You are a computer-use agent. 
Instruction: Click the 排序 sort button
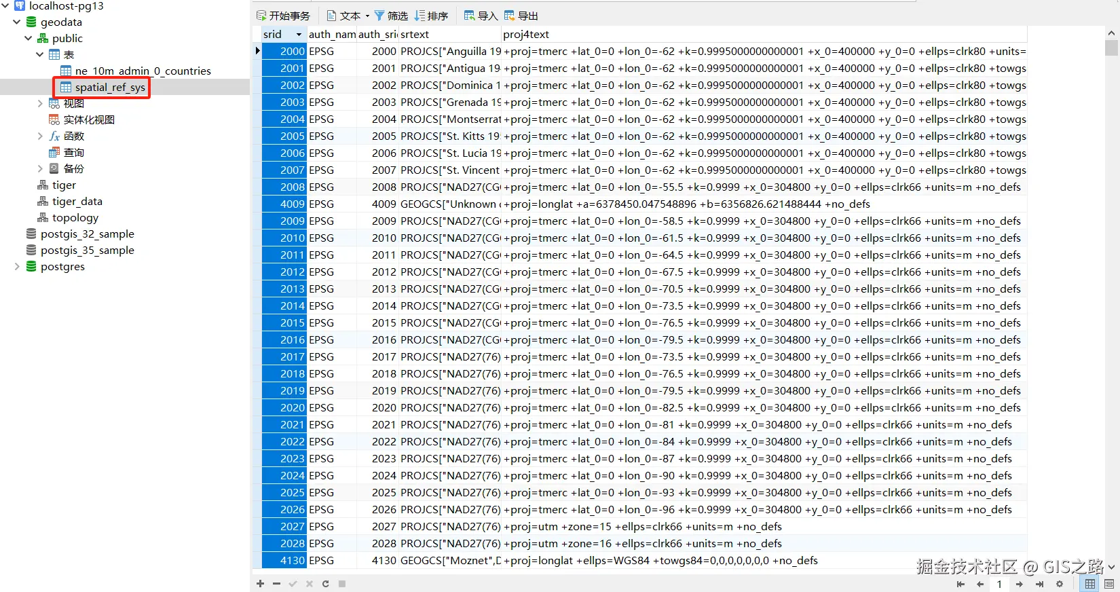(x=432, y=16)
